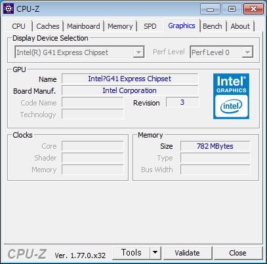Viewport: 267px width, 264px height.
Task: Click the Clocks group label
Action: [22, 135]
